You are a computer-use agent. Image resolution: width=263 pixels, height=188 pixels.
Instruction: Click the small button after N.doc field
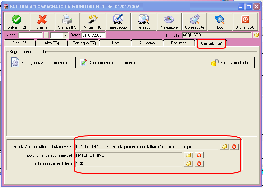point(46,35)
